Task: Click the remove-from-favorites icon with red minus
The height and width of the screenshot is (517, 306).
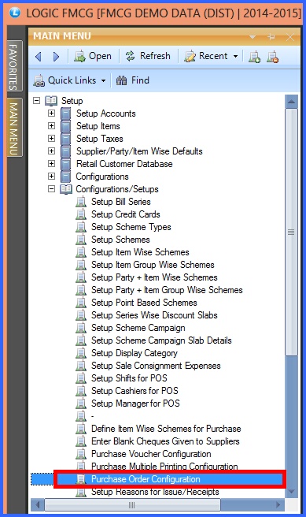Action: (x=272, y=57)
